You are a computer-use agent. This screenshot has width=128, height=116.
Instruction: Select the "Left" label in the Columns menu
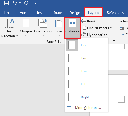click(84, 84)
